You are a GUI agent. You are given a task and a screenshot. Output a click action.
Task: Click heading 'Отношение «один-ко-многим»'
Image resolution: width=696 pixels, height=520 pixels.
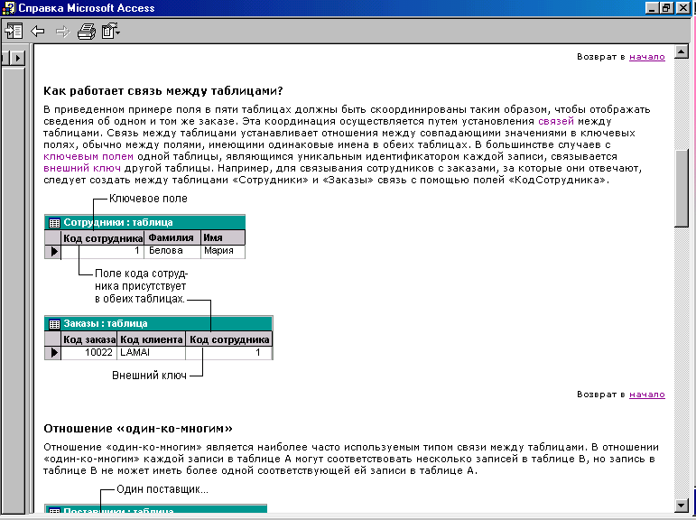[138, 429]
